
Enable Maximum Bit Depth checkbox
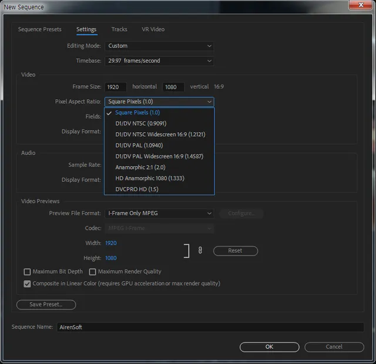click(27, 271)
